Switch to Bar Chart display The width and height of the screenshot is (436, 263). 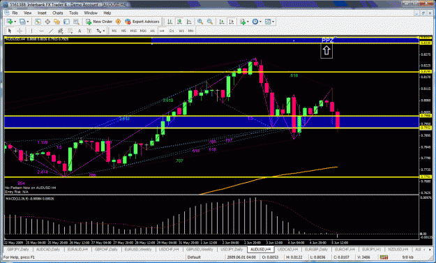point(170,22)
